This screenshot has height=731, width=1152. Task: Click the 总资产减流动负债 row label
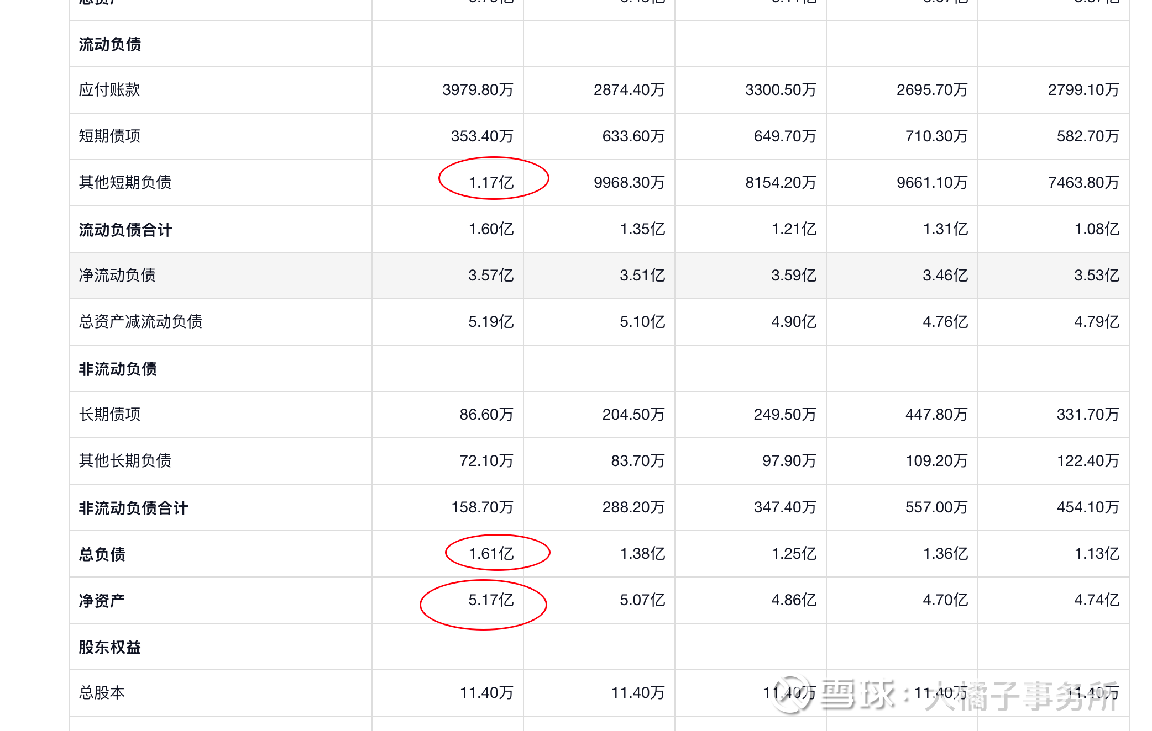140,321
